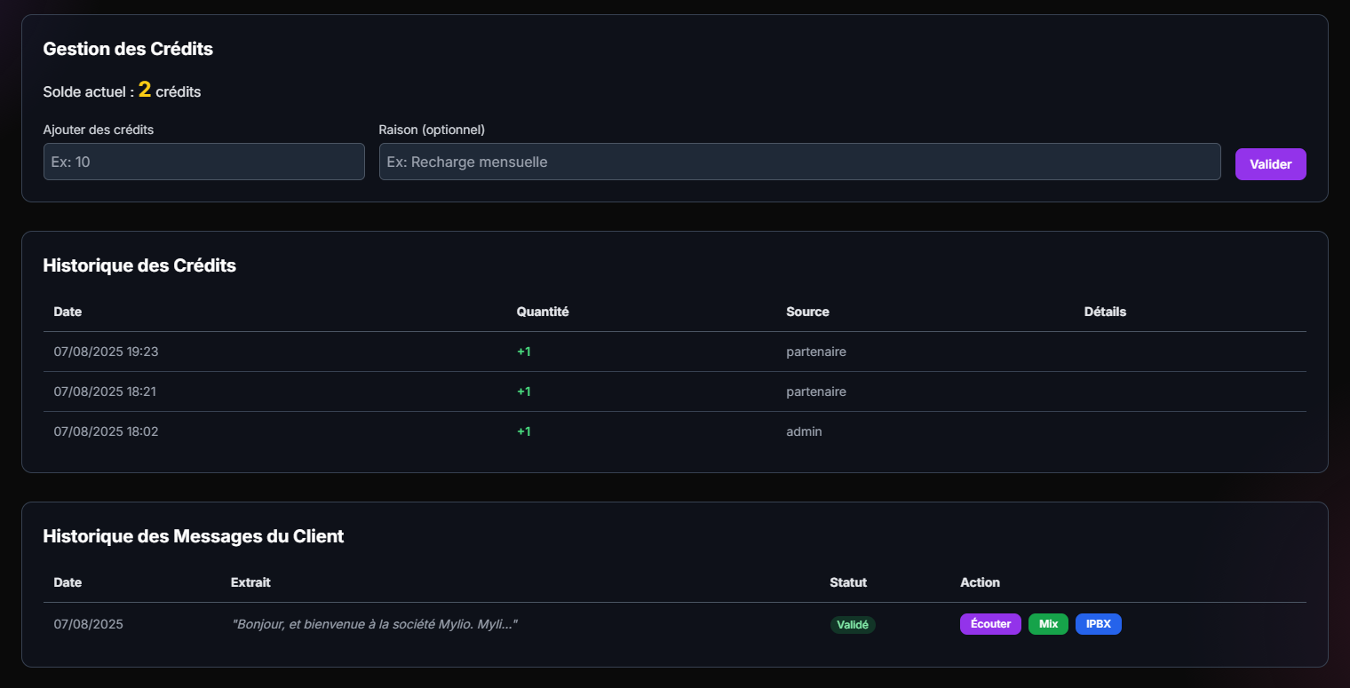Select the credit entry dated 07/08/2025 19:23
The image size is (1350, 688).
click(106, 352)
